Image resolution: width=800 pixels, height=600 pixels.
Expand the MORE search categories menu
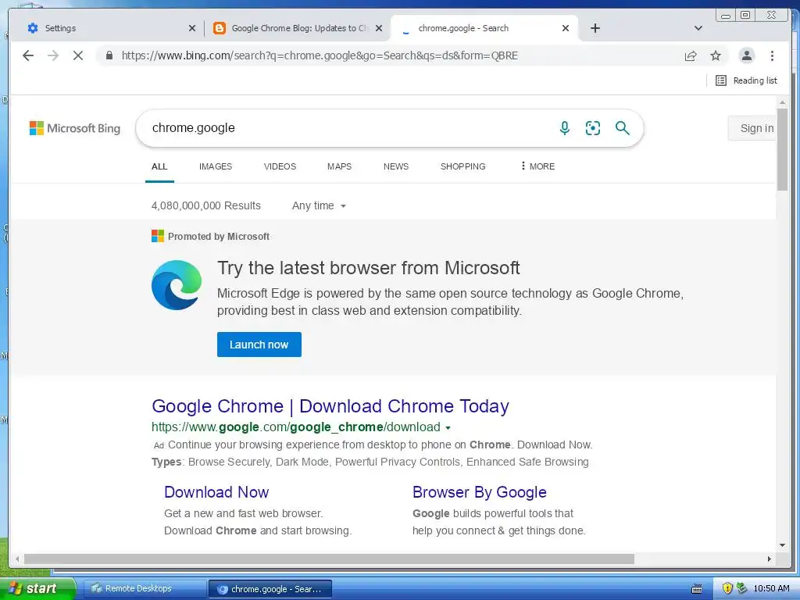[x=537, y=166]
